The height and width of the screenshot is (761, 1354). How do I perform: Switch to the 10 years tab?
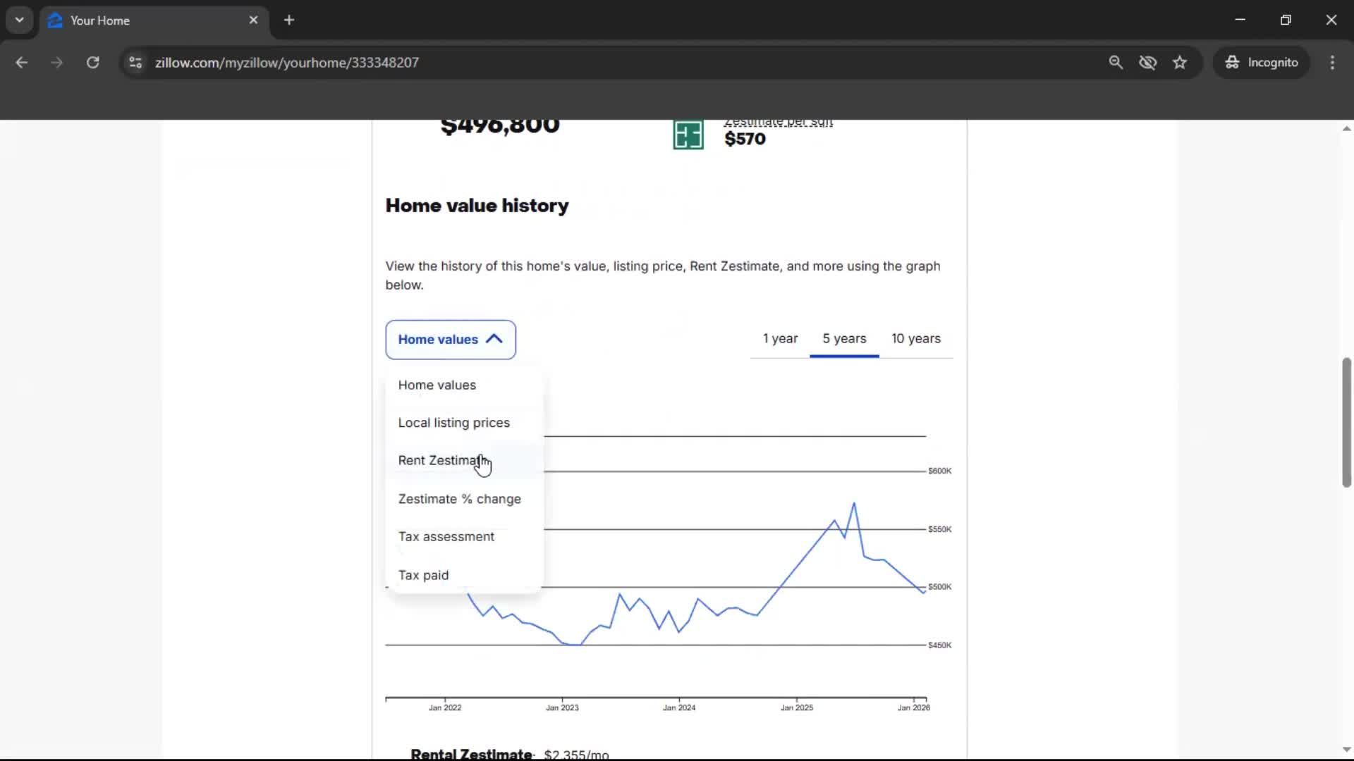click(915, 339)
